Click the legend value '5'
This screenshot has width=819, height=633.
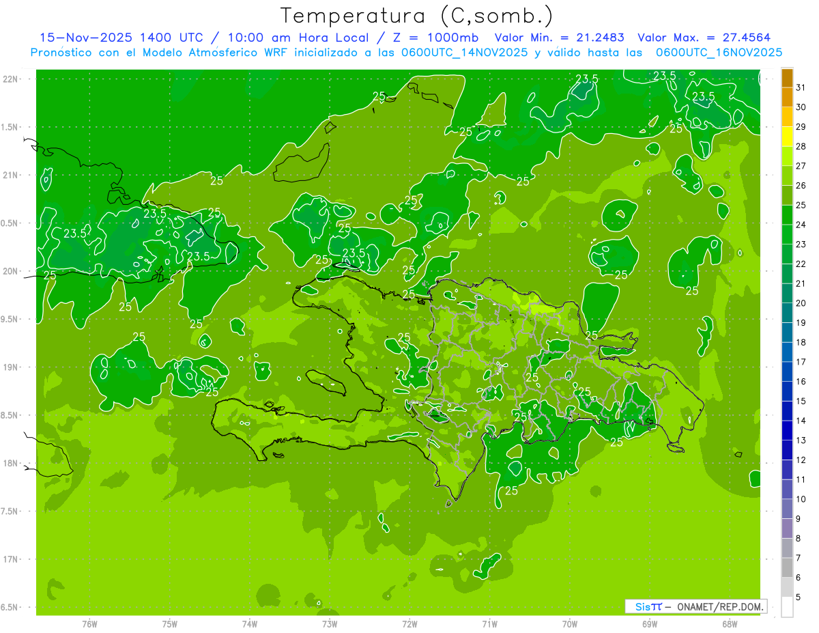point(799,597)
